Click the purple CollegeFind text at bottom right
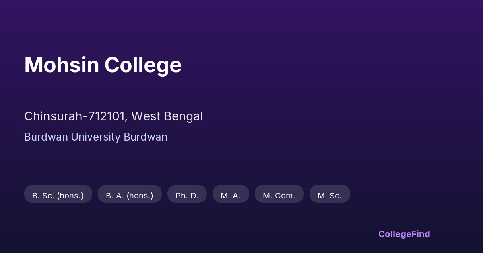 click(404, 234)
